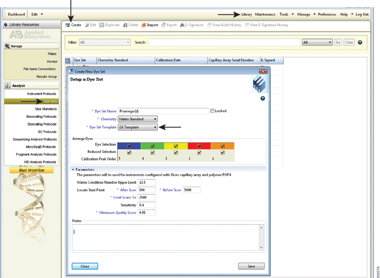Open the Library menu item
Screen dimensions: 380x278
coord(246,15)
